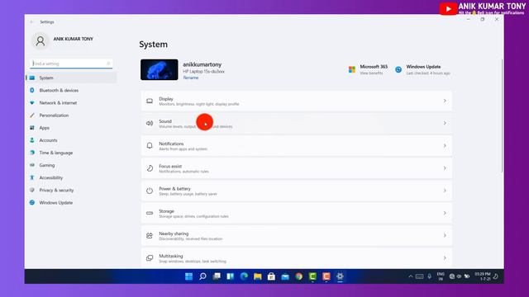Click the Storage drive icon
This screenshot has height=297, width=529.
coord(150,213)
